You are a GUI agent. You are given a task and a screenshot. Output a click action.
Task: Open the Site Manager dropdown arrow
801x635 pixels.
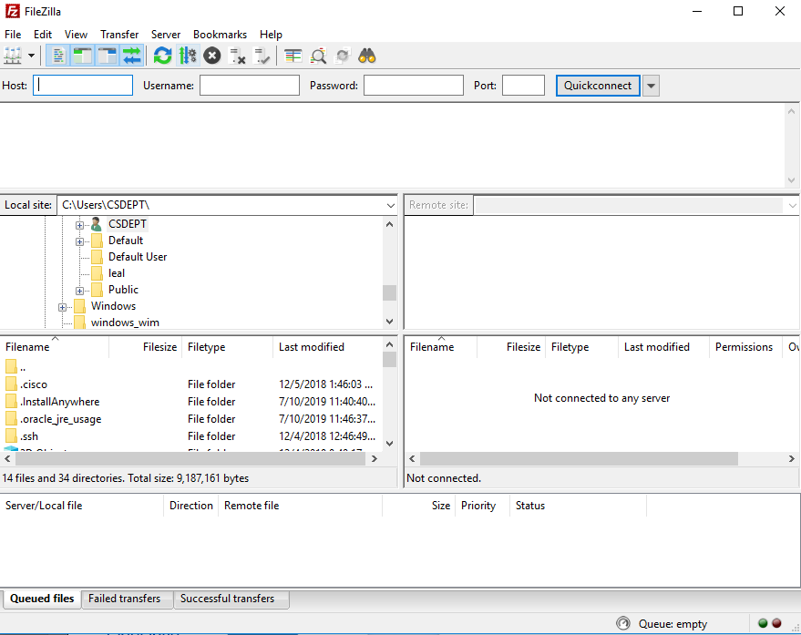[x=31, y=56]
